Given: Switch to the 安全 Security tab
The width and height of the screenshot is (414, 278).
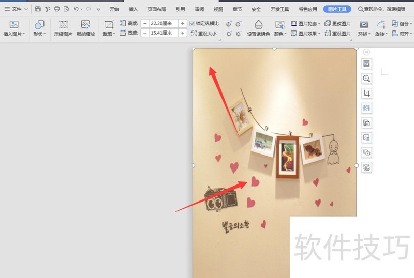Looking at the screenshot, I should [256, 9].
